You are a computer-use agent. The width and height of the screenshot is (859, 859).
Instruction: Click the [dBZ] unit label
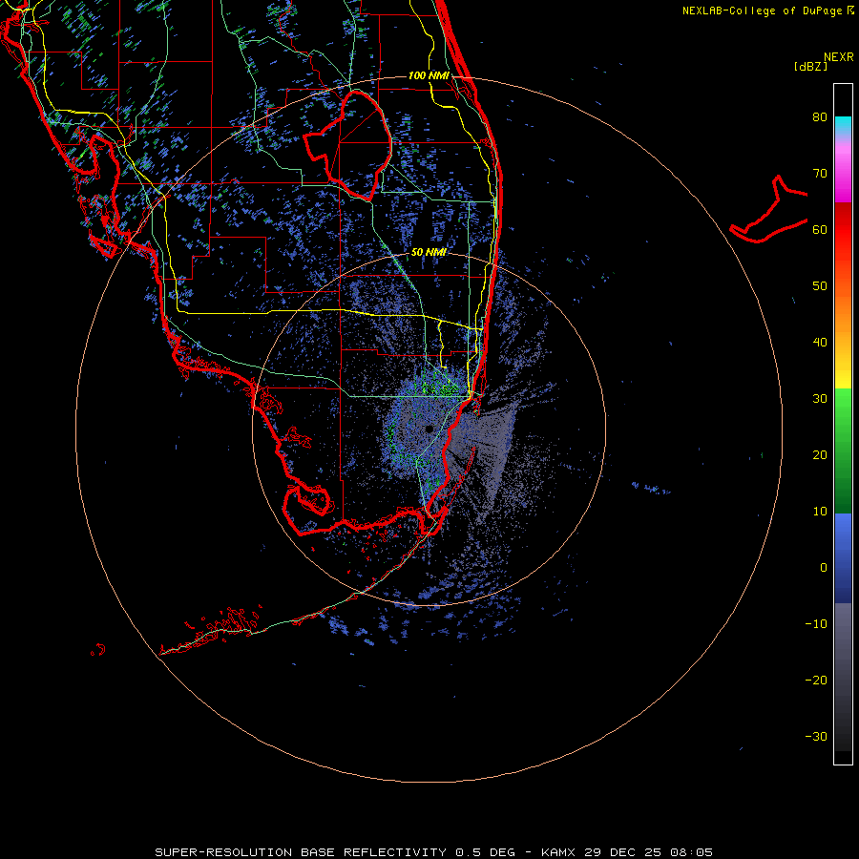811,66
